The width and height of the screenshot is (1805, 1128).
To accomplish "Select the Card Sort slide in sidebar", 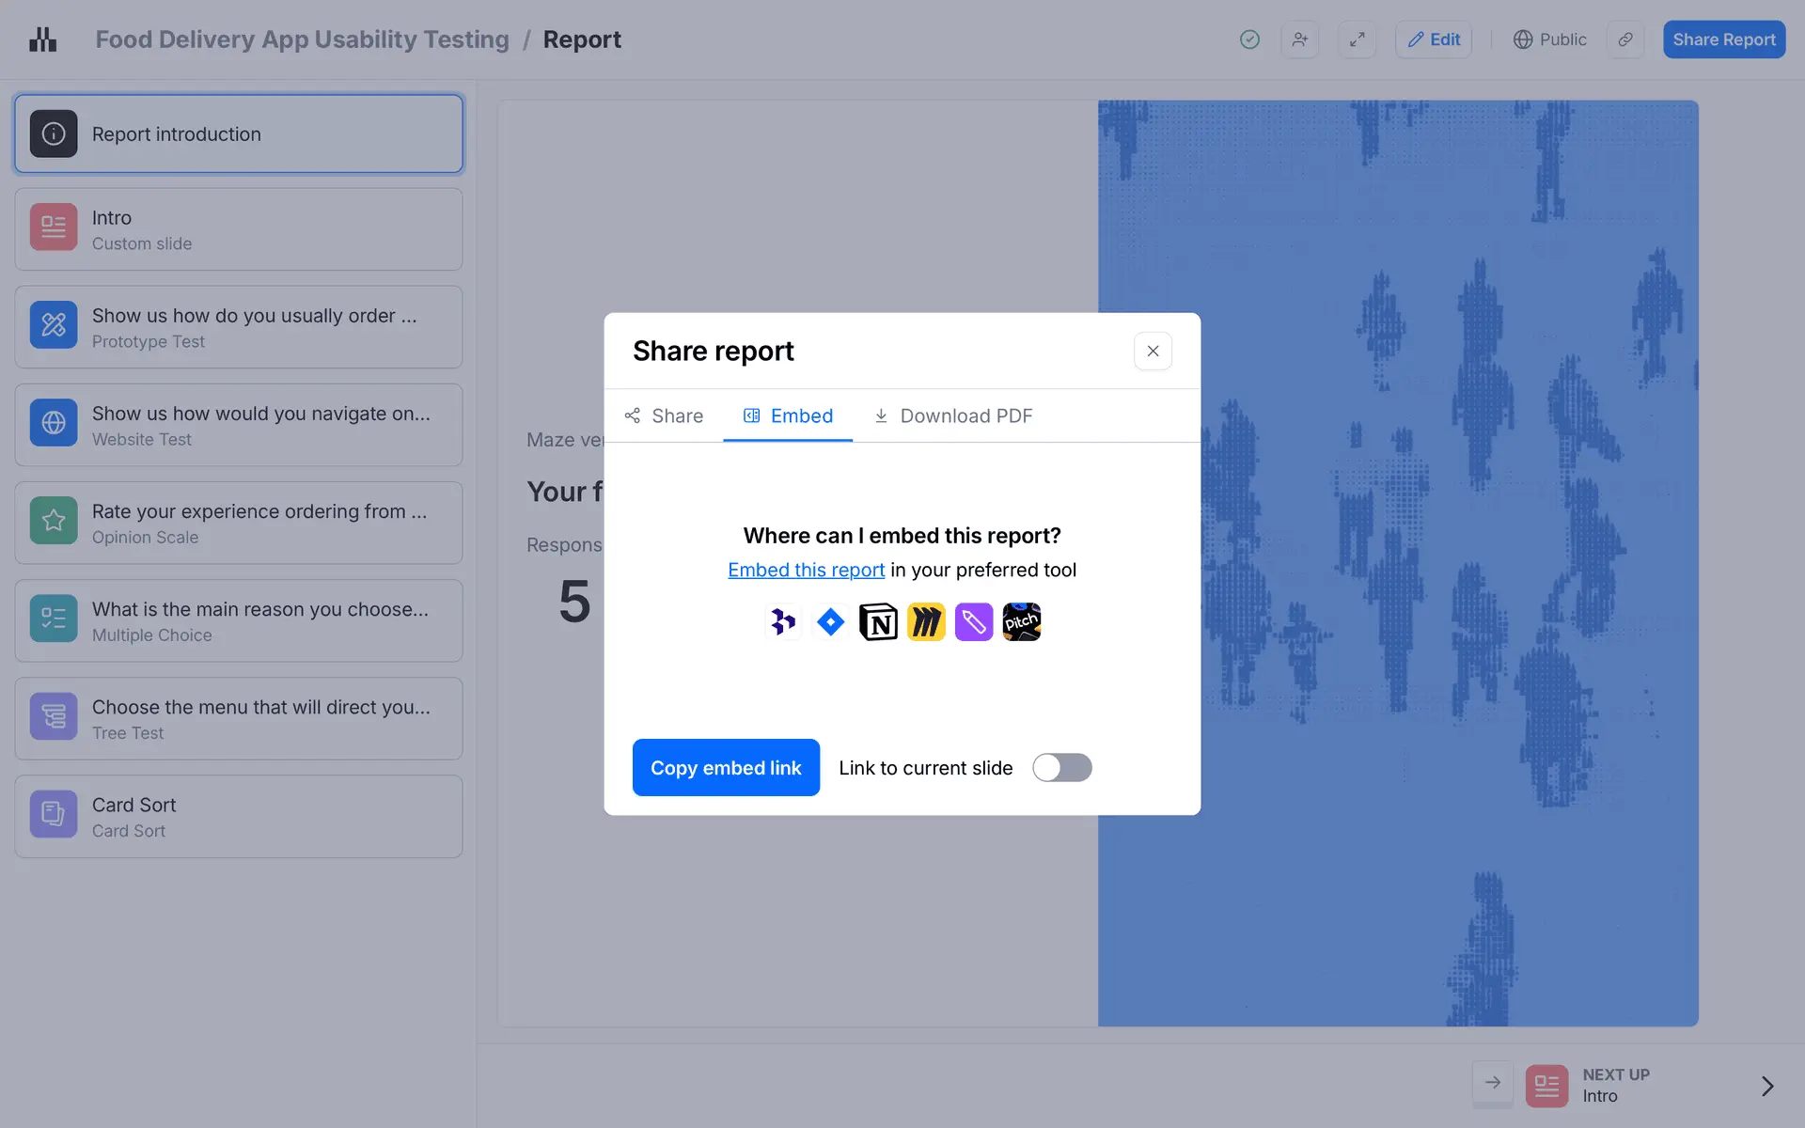I will pos(239,816).
